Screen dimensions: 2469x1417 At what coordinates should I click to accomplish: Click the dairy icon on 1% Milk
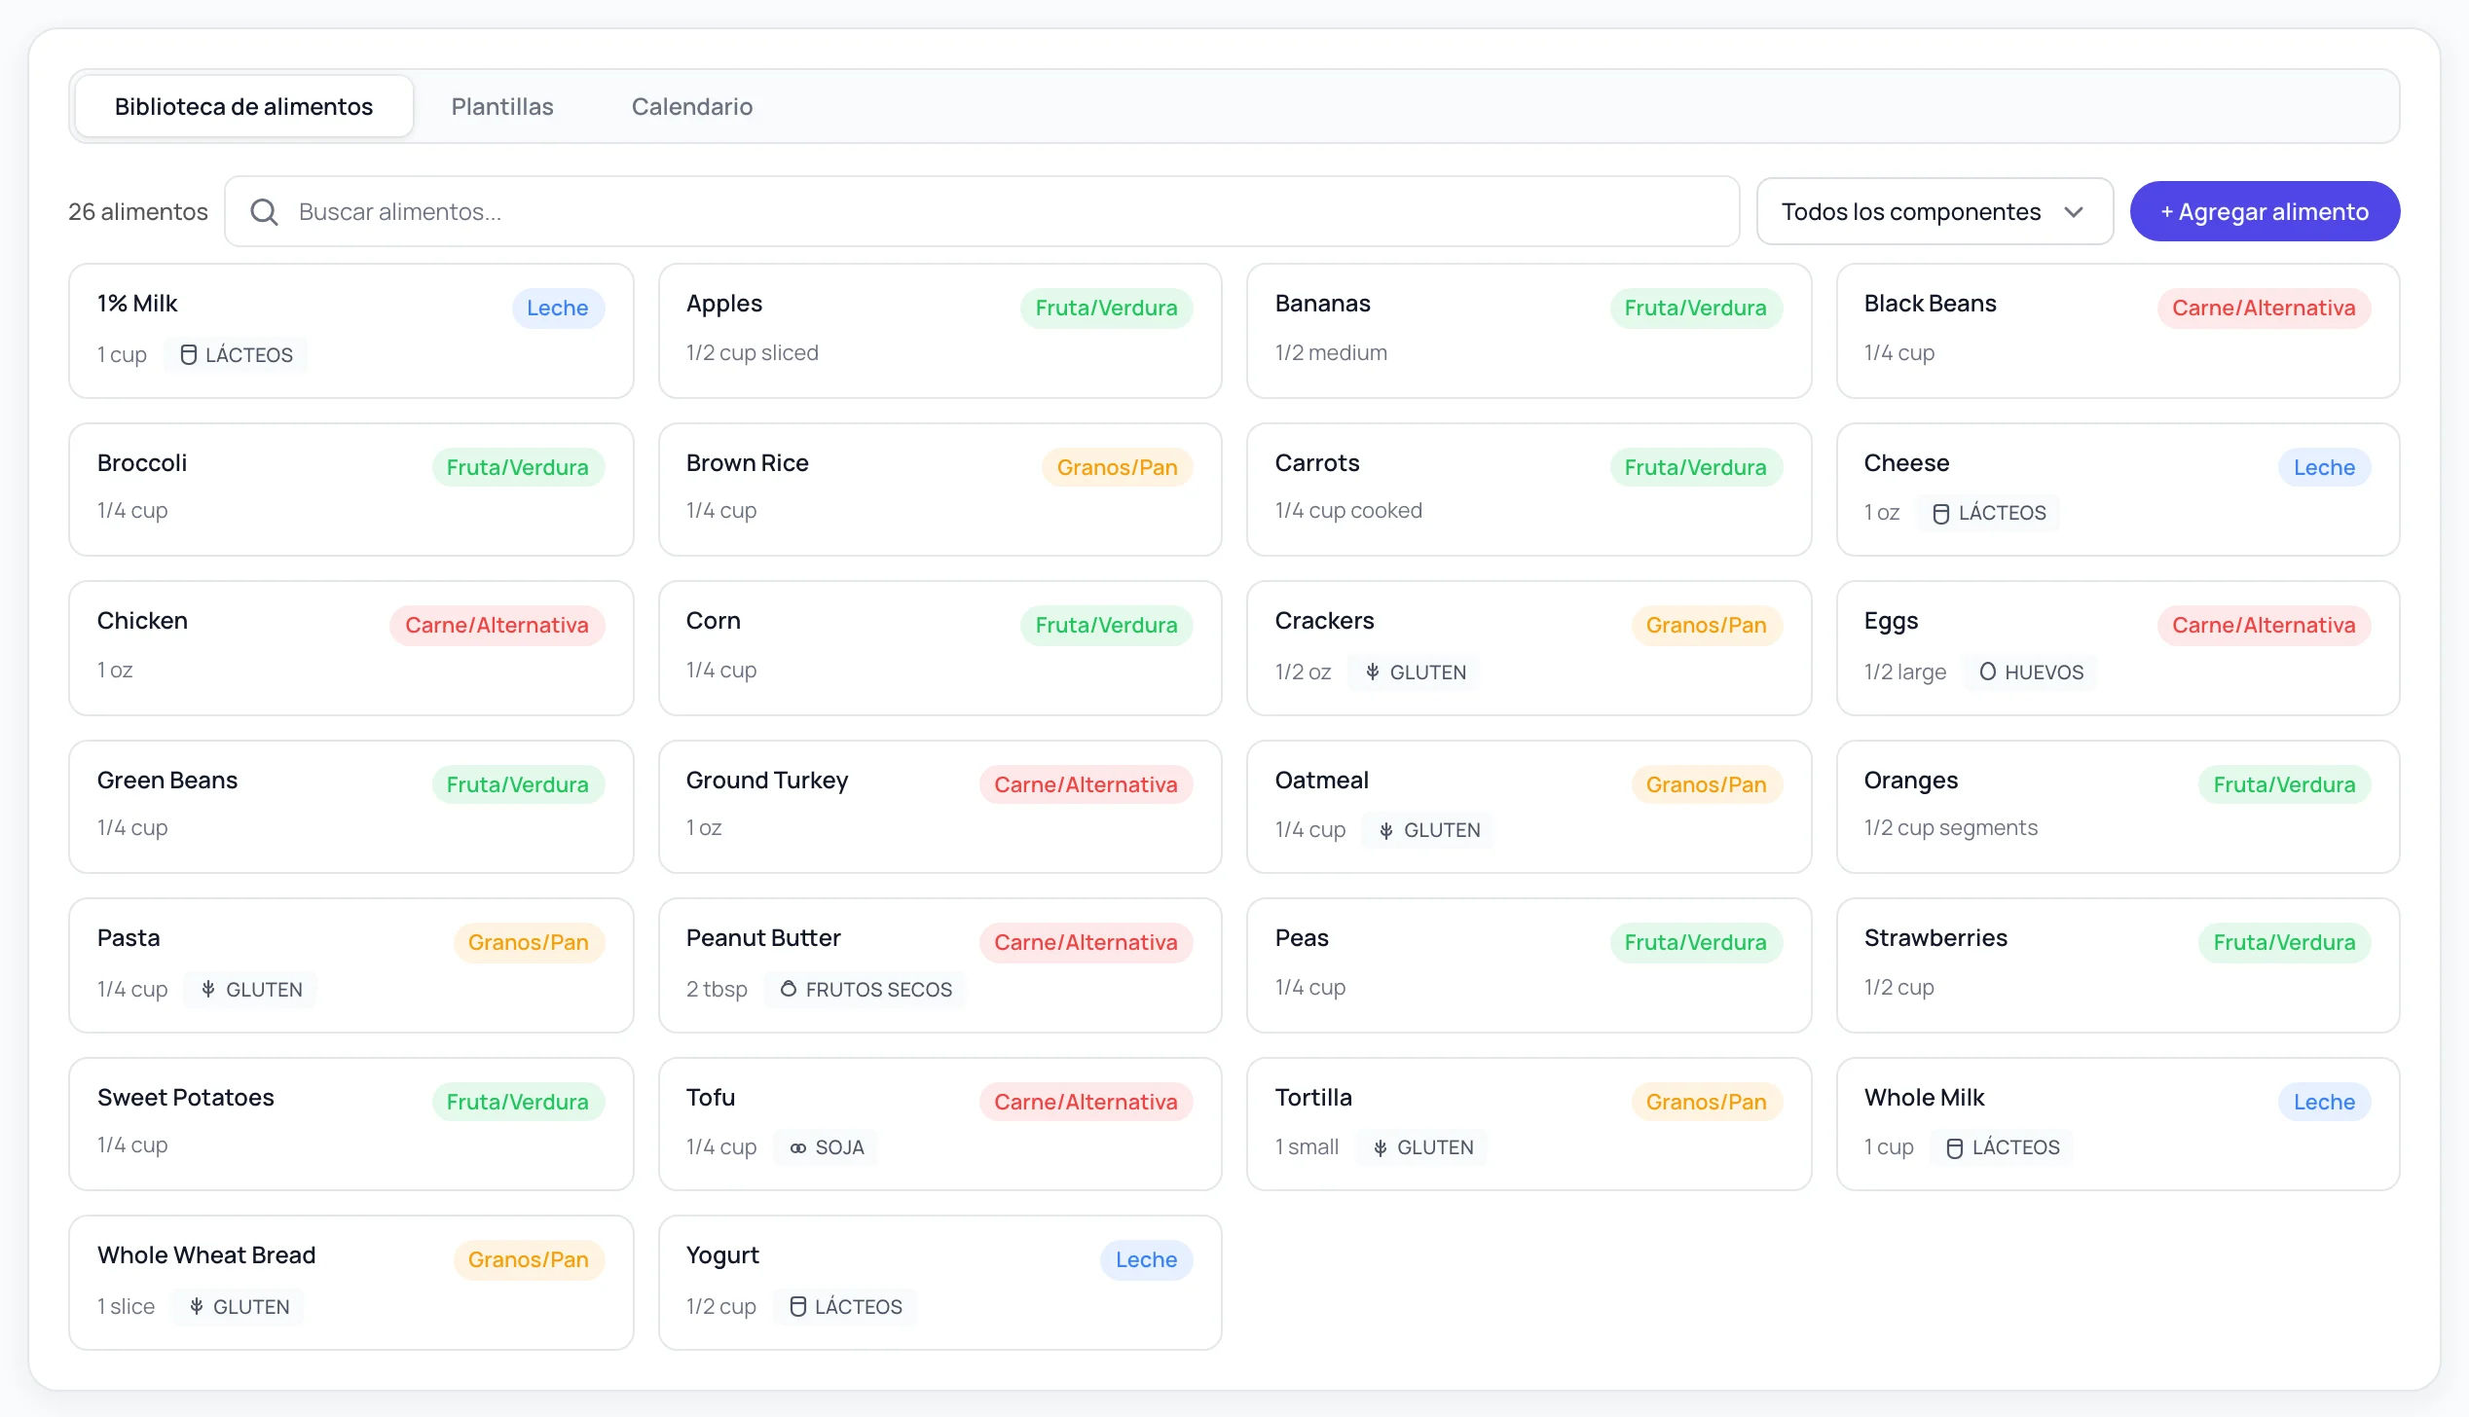(x=188, y=354)
